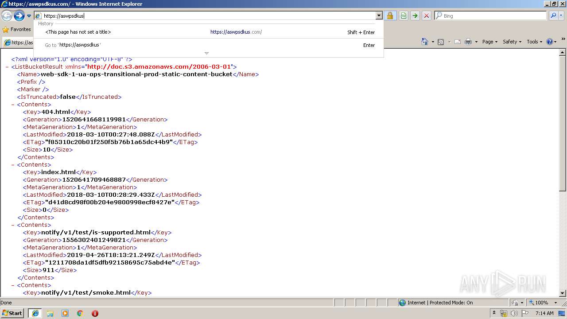Click the Bing search box
567x319 pixels.
491,16
